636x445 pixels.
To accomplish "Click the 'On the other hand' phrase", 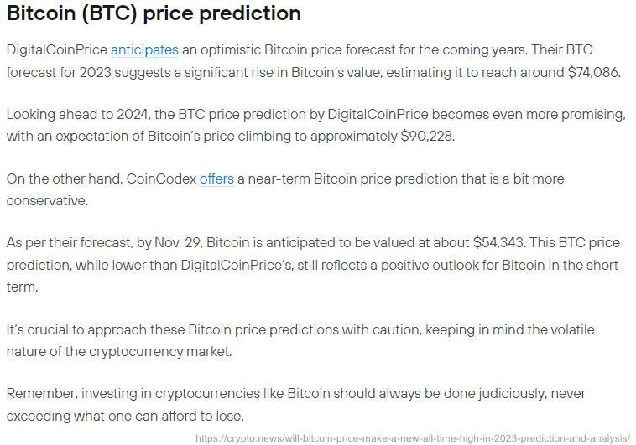I will coord(65,179).
